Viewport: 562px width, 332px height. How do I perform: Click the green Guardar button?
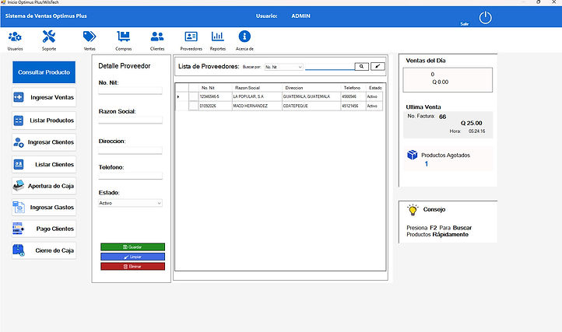click(132, 246)
